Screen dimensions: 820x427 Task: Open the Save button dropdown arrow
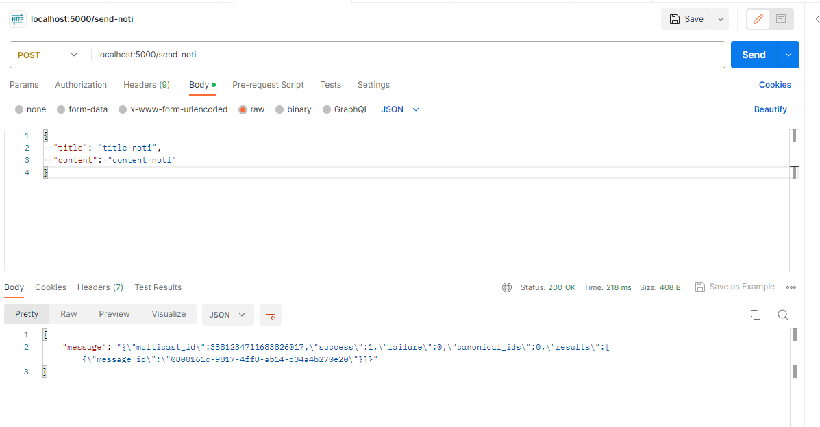[720, 19]
